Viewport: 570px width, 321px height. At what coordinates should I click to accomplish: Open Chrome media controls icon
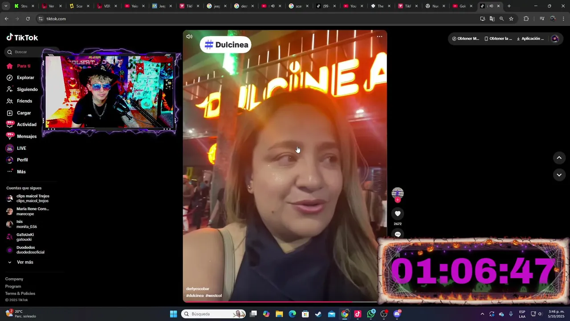tap(542, 19)
